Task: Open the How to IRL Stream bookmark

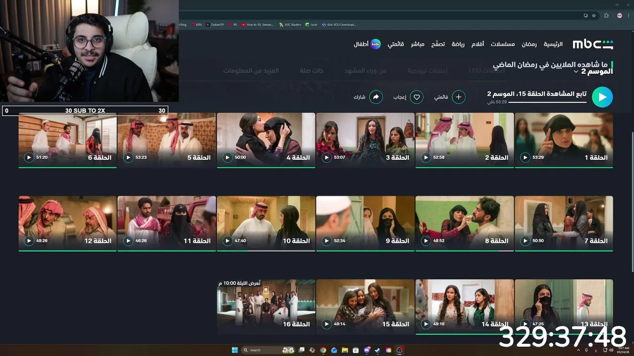Action: click(x=258, y=24)
